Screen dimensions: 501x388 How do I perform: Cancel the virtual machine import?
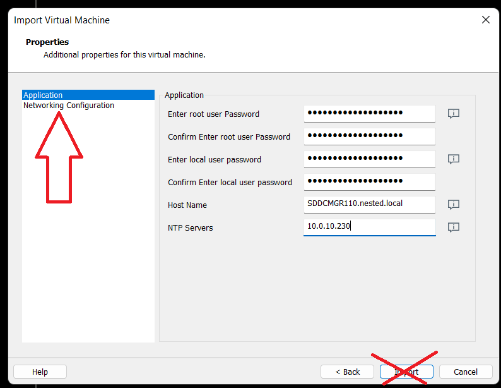[x=466, y=372]
